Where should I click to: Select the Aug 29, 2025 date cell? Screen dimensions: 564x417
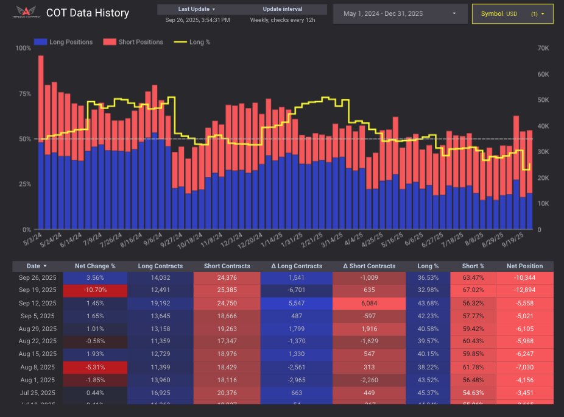point(37,329)
